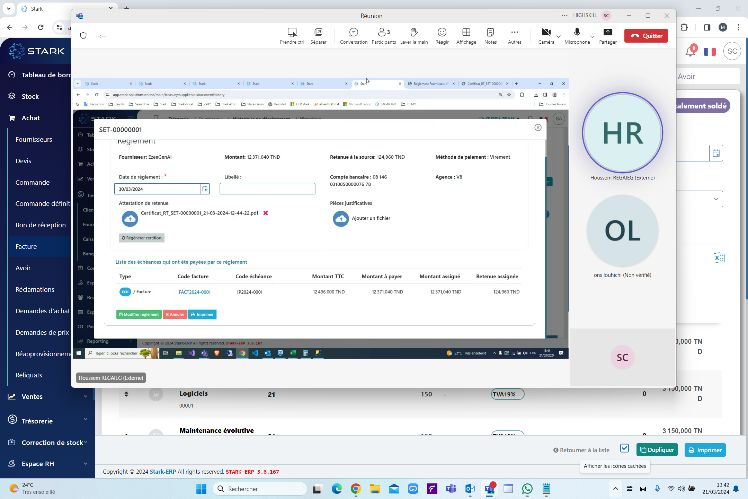Screen dimensions: 748x499
Task: Show hidden tray icons chevron
Action: [615, 489]
